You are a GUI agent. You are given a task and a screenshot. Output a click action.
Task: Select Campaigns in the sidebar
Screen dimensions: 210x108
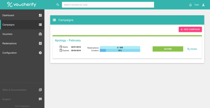click(22, 25)
